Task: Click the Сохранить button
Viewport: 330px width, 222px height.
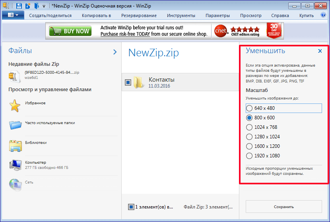Action: pyautogui.click(x=284, y=207)
